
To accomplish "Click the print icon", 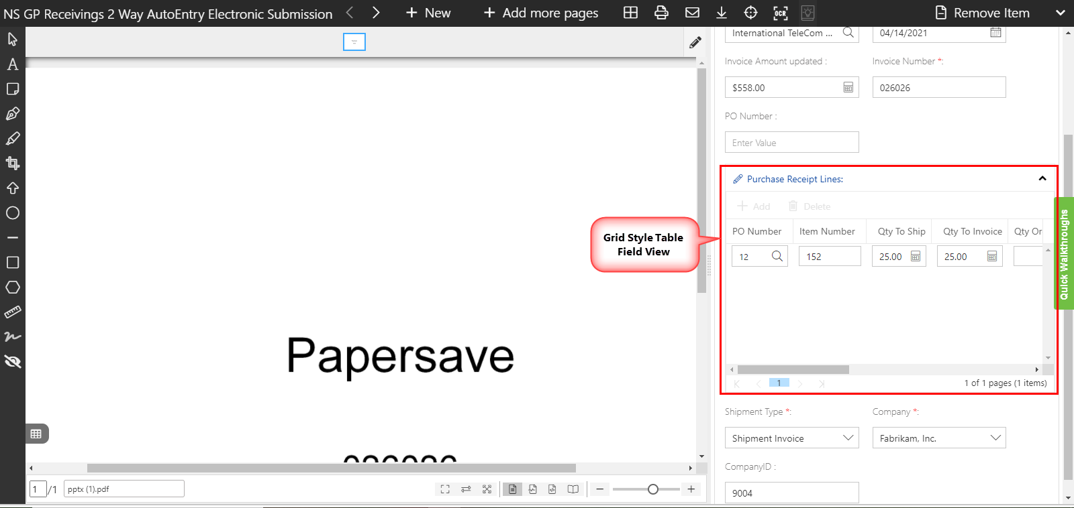I will tap(661, 13).
